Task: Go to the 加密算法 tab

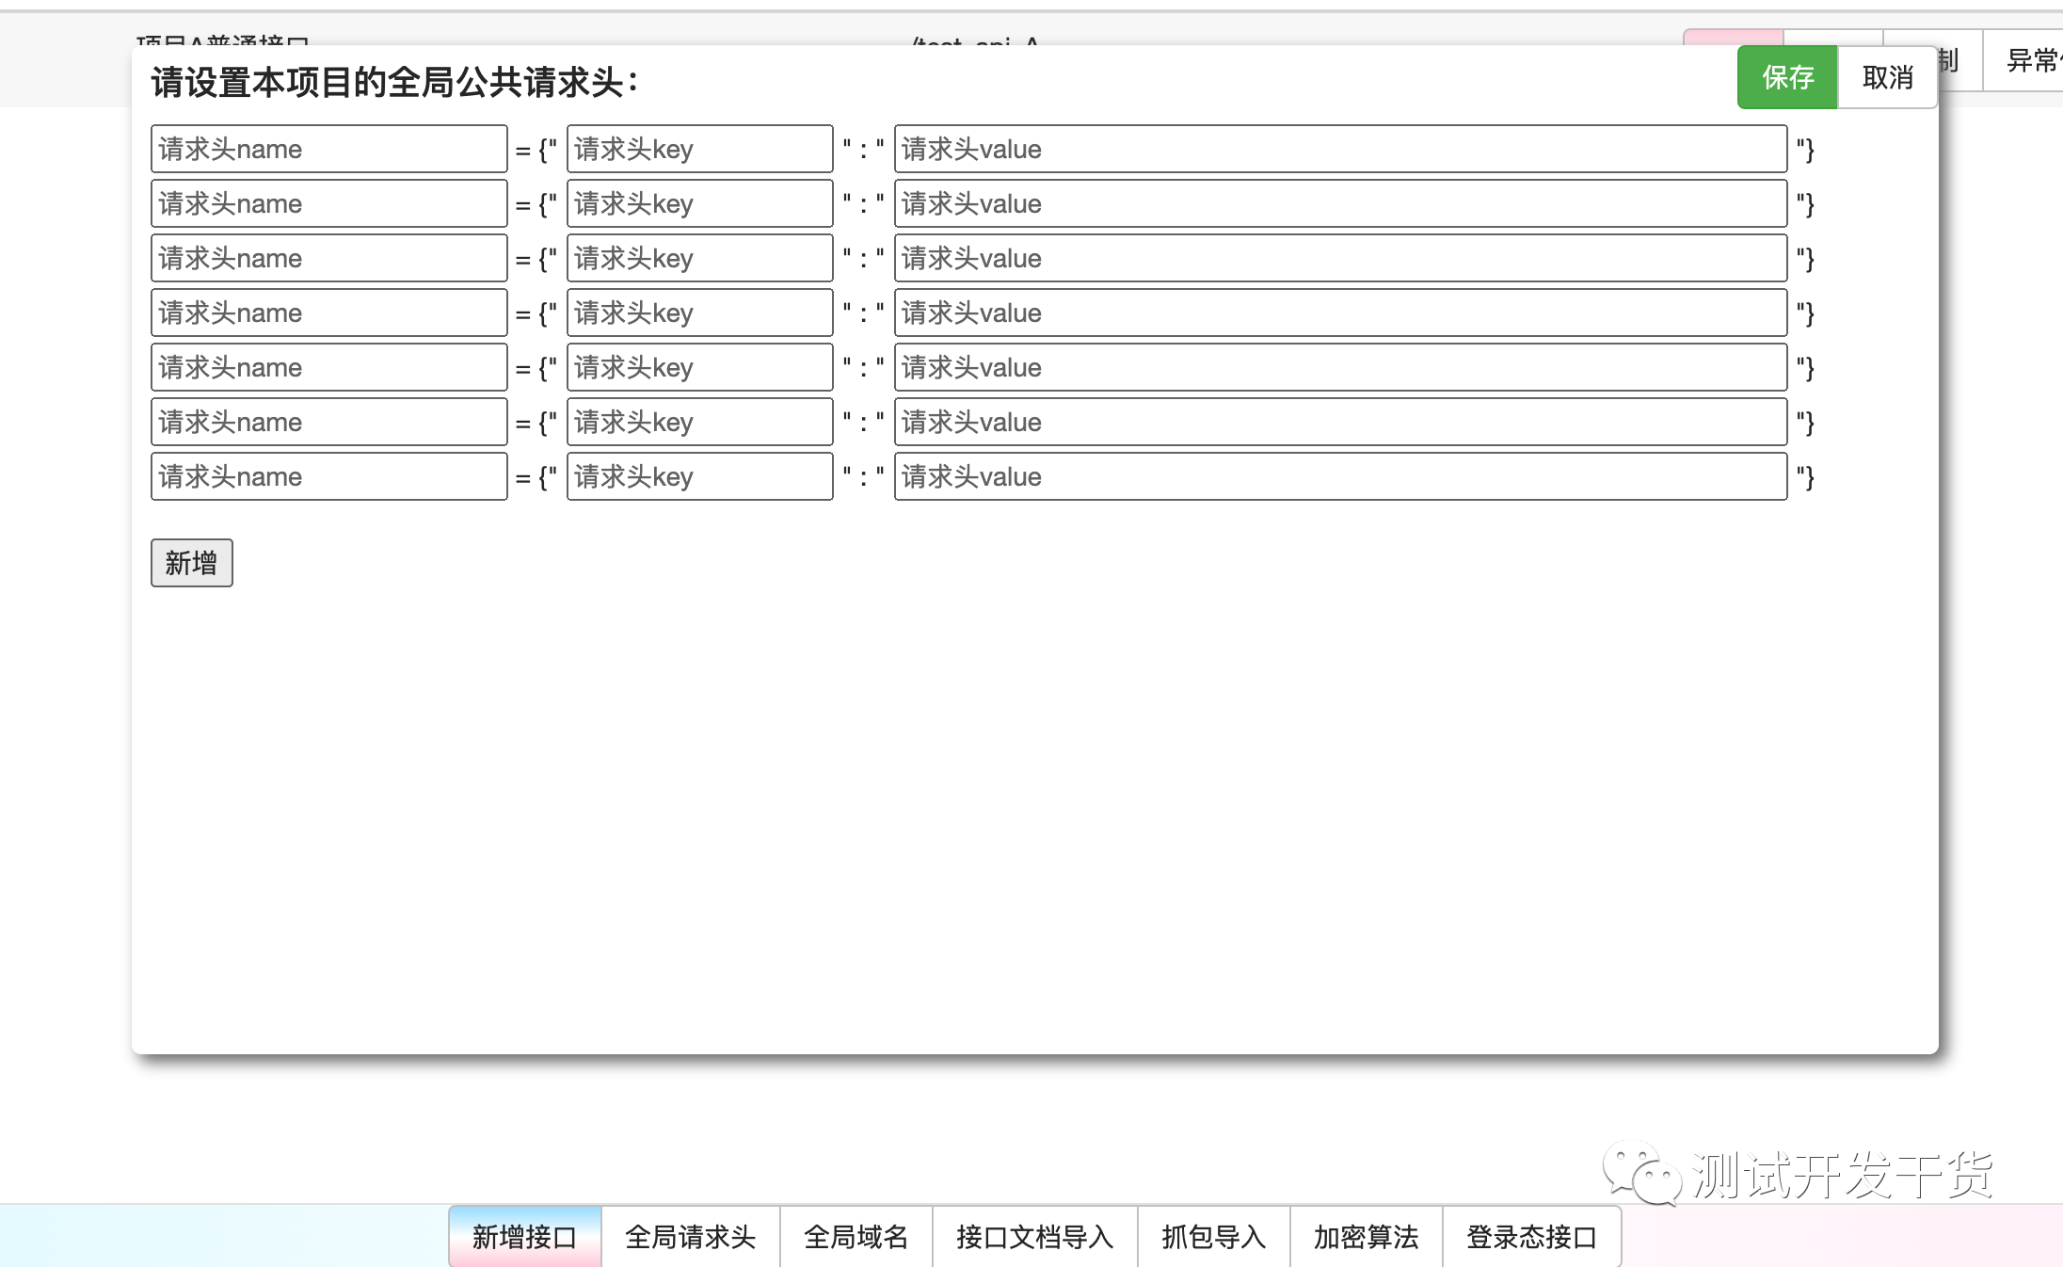Action: 1367,1237
